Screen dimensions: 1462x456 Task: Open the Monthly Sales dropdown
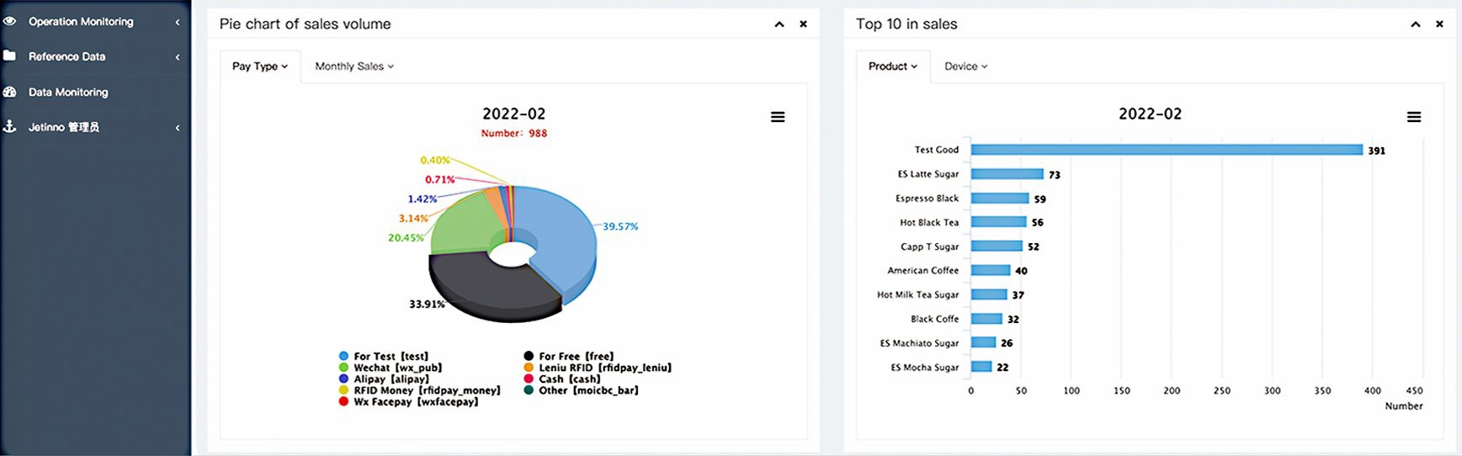tap(354, 66)
